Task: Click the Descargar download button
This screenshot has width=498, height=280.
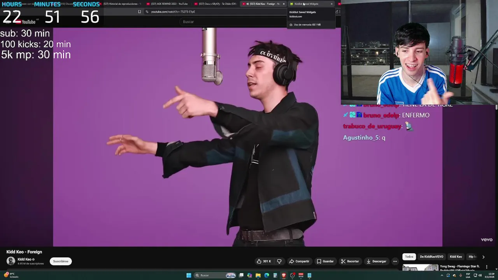Action: click(x=376, y=261)
